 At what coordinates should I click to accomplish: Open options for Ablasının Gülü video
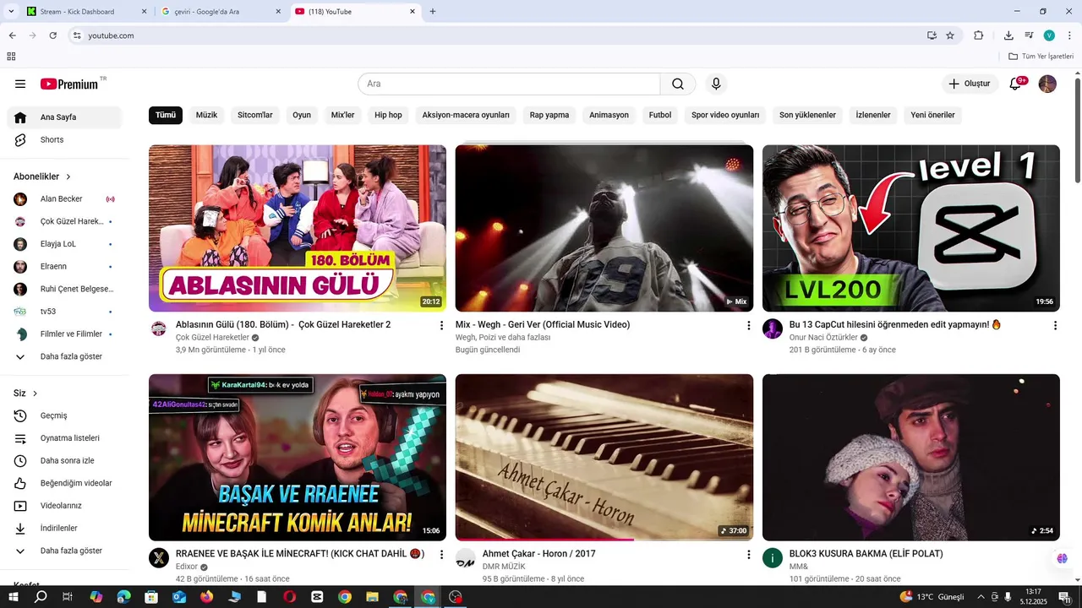click(441, 325)
